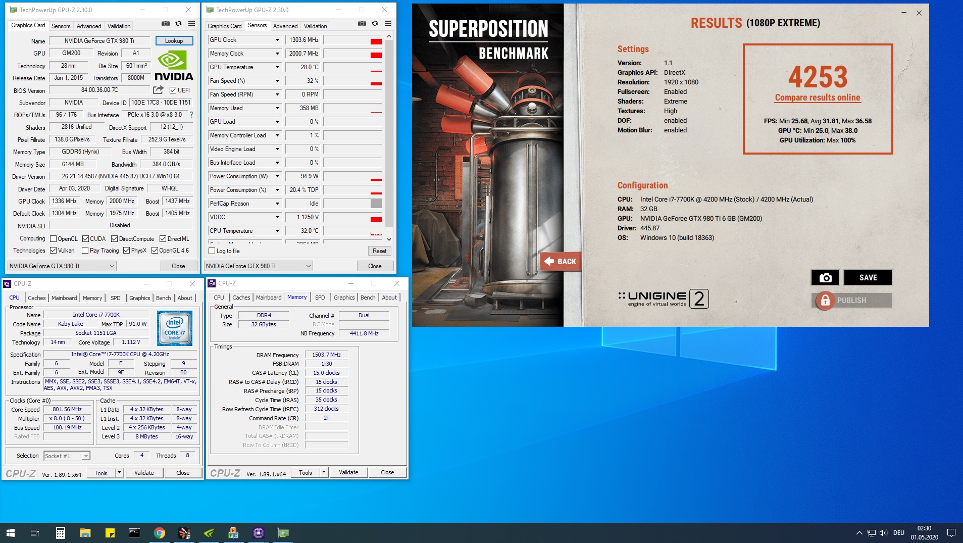The width and height of the screenshot is (963, 543).
Task: Take a screenshot in the left GPU-Z window
Action: point(166,23)
